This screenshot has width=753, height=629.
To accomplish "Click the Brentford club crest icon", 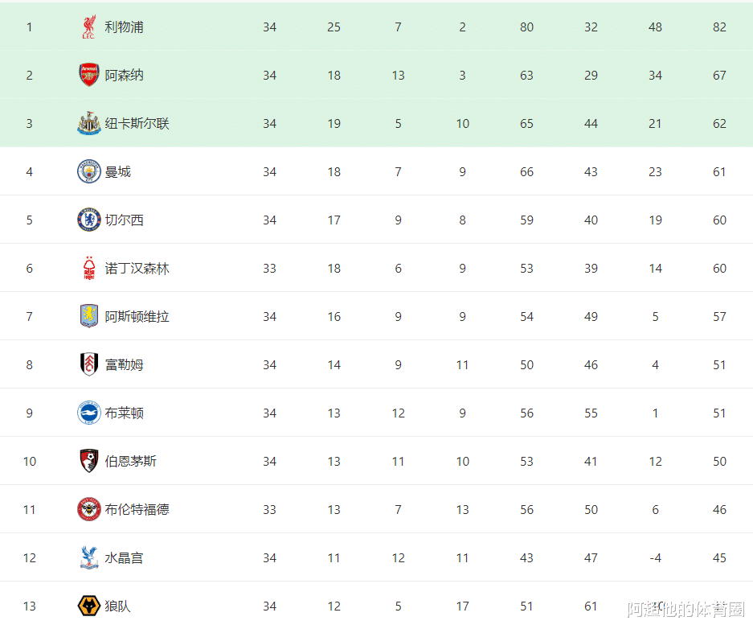I will coord(88,510).
